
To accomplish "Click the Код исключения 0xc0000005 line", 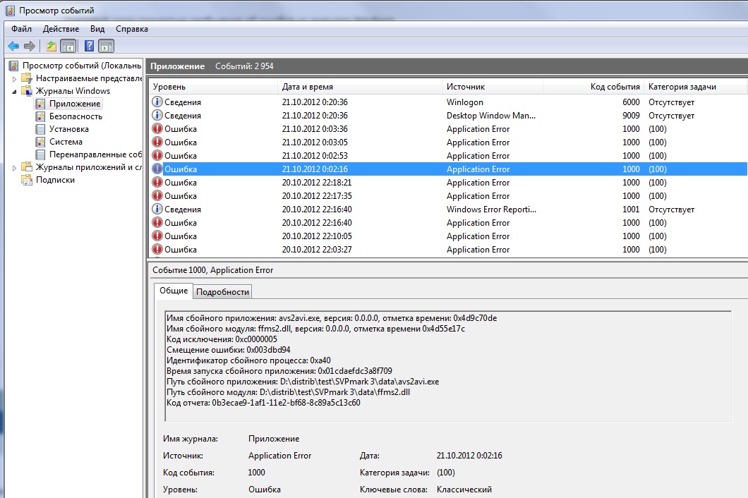I will (x=222, y=339).
